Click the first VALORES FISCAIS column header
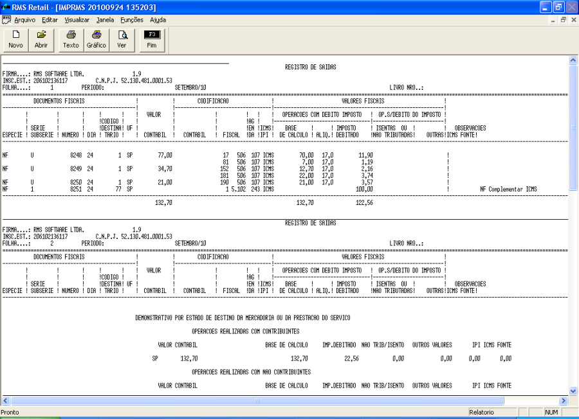This screenshot has width=579, height=419. (x=363, y=101)
